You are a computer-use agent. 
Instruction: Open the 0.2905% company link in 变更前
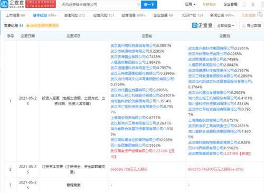[131, 90]
